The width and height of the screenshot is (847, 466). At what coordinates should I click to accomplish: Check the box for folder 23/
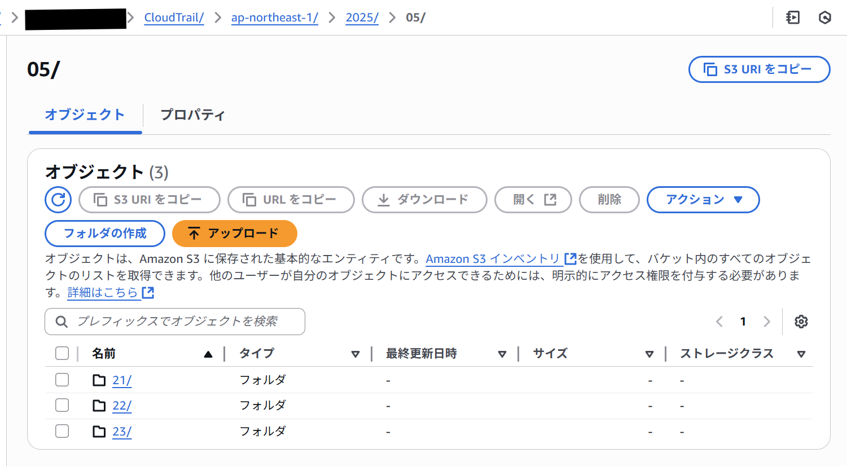62,431
